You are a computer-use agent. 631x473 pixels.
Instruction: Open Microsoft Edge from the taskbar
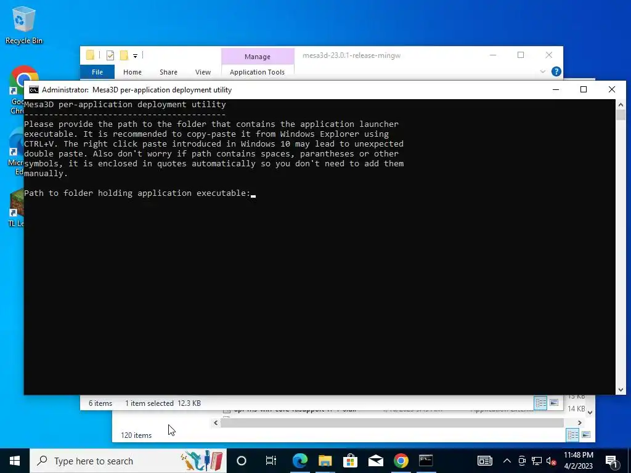pyautogui.click(x=300, y=461)
